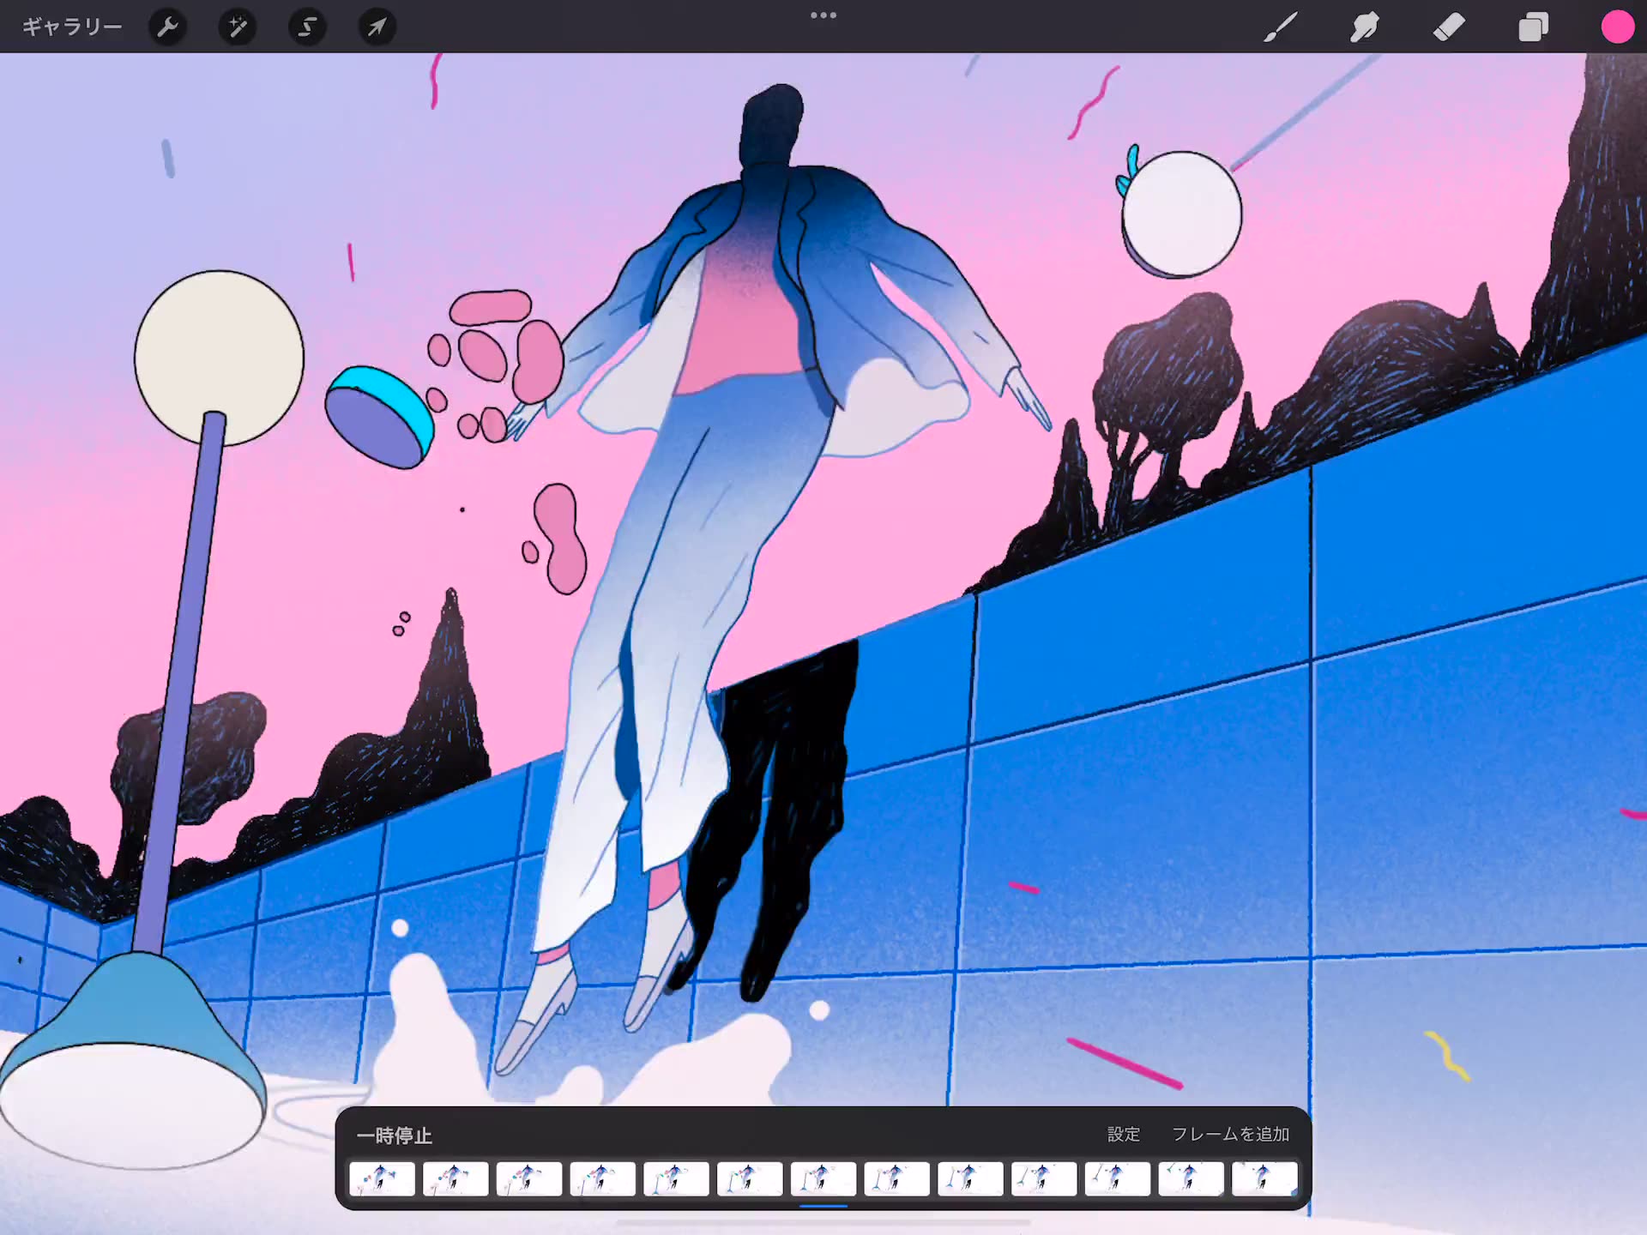Viewport: 1647px width, 1235px height.
Task: Tap the three-dot multitasking menu
Action: click(x=823, y=15)
